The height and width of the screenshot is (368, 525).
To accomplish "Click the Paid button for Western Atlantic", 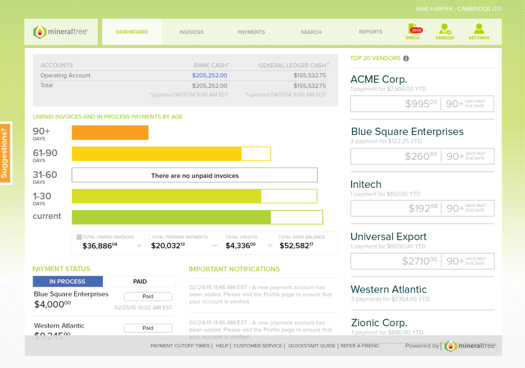I will pyautogui.click(x=148, y=328).
